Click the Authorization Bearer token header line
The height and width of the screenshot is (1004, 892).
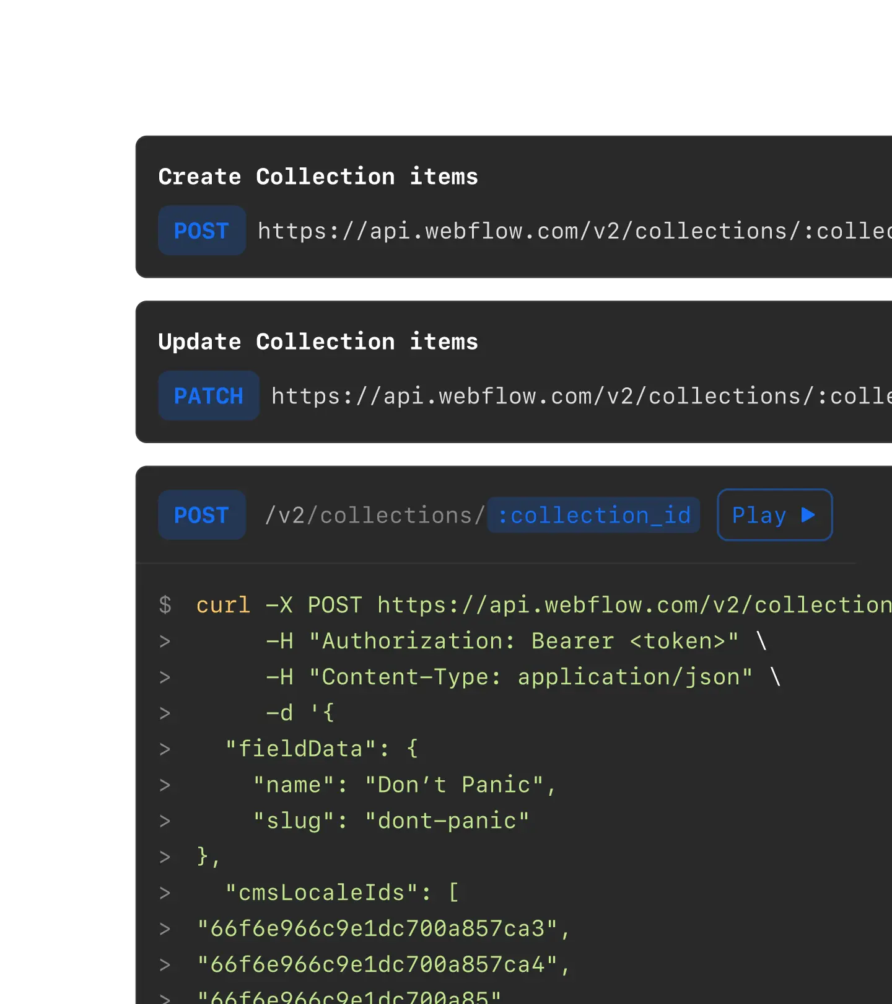523,641
